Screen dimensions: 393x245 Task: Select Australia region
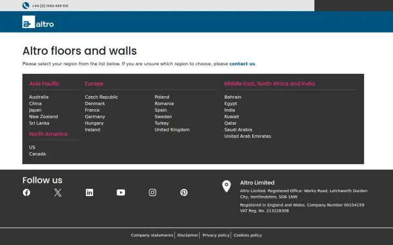39,97
